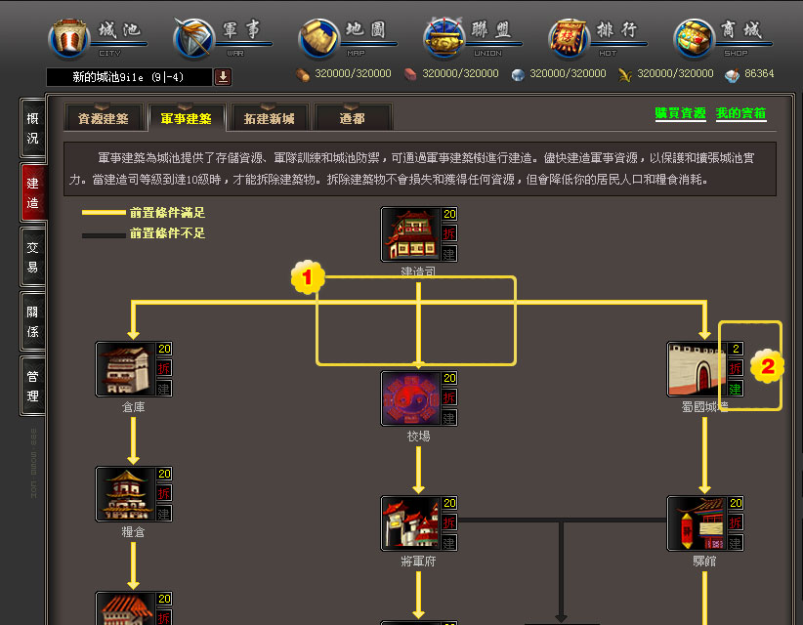Open the 購買資源 link

[x=680, y=113]
